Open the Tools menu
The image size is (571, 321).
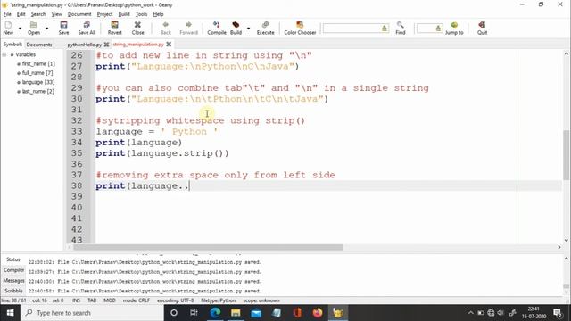coord(141,14)
